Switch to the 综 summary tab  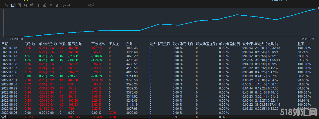click(6, 5)
